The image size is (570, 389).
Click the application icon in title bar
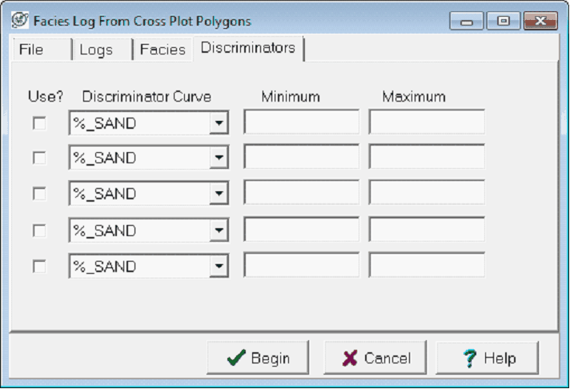click(20, 20)
